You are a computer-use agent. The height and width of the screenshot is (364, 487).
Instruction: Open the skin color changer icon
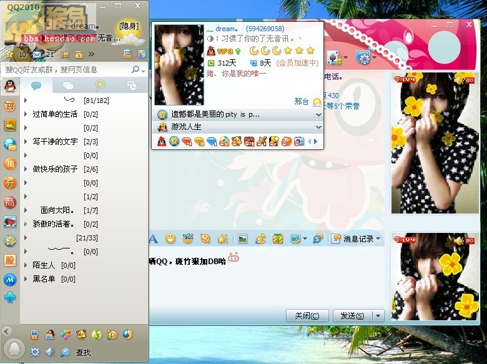point(142,54)
